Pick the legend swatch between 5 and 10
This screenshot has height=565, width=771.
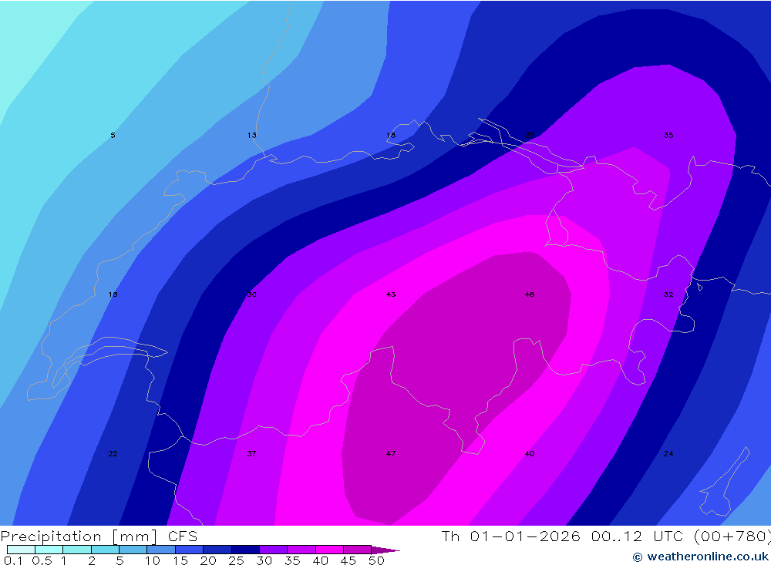click(x=133, y=550)
